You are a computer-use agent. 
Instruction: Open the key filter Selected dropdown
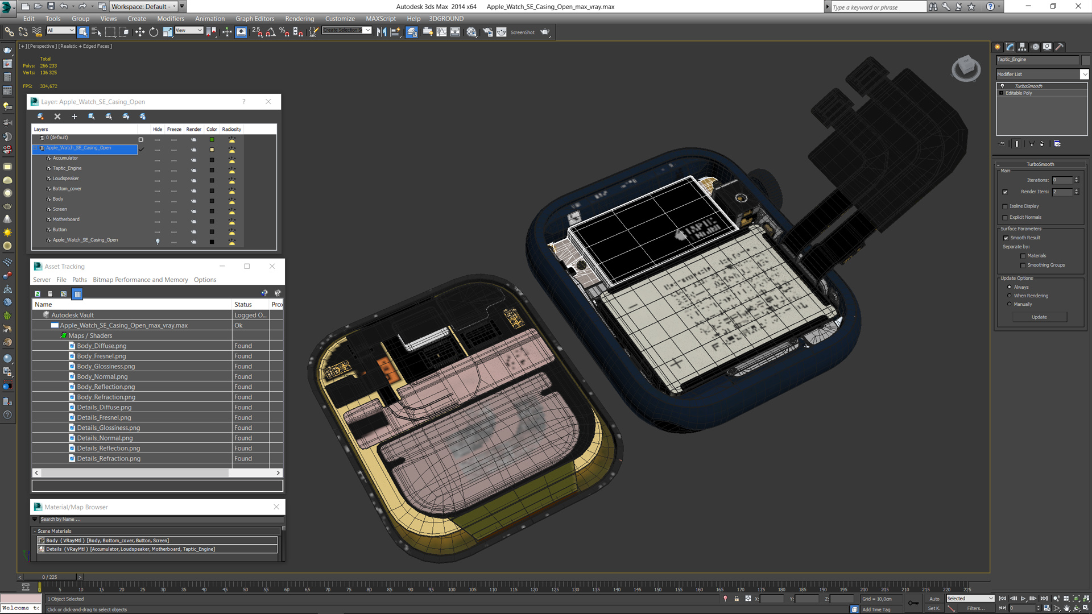click(x=970, y=599)
